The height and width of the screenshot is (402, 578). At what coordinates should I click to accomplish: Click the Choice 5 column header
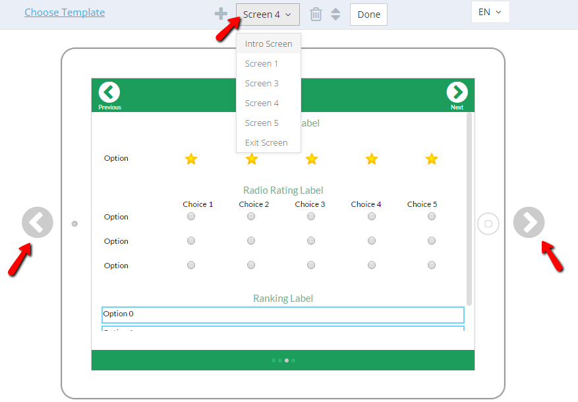click(422, 204)
